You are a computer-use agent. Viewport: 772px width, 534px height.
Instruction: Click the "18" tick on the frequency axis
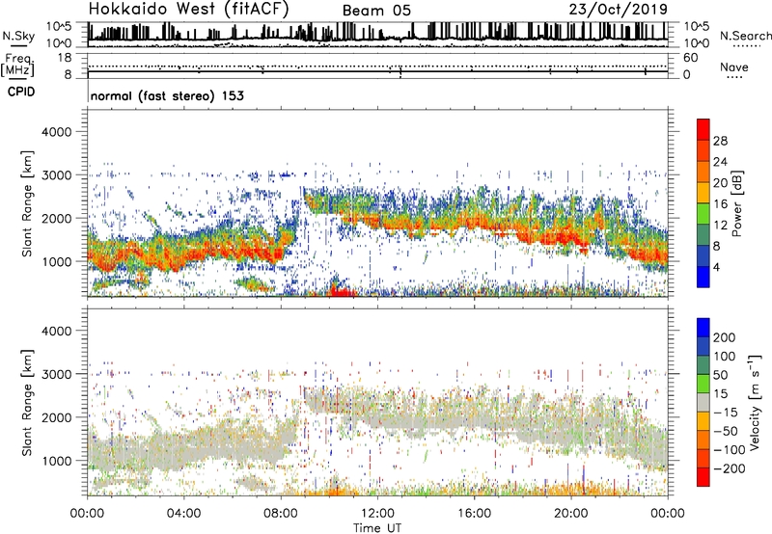click(x=65, y=58)
